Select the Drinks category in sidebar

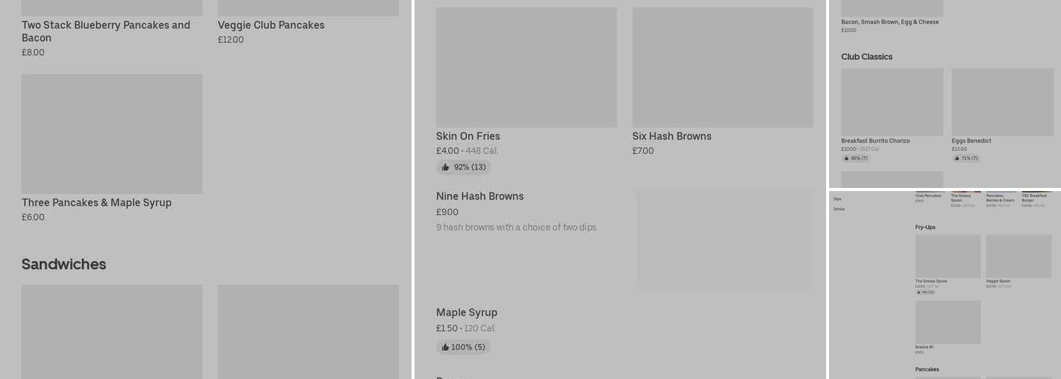click(x=839, y=209)
